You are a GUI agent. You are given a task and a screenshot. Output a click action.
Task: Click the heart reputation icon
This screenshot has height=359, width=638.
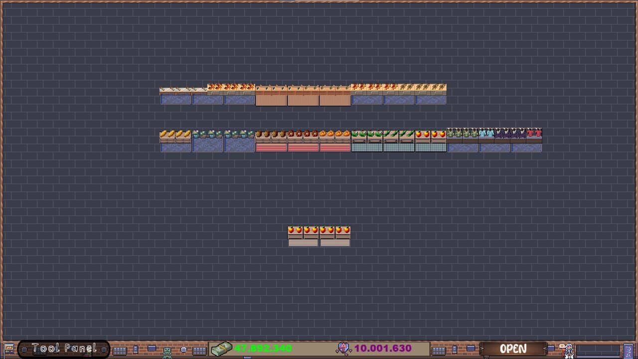(x=343, y=349)
